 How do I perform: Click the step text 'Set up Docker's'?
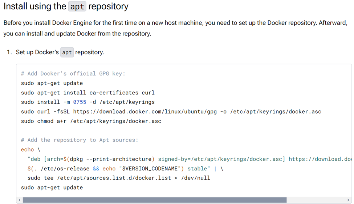[x=37, y=52]
